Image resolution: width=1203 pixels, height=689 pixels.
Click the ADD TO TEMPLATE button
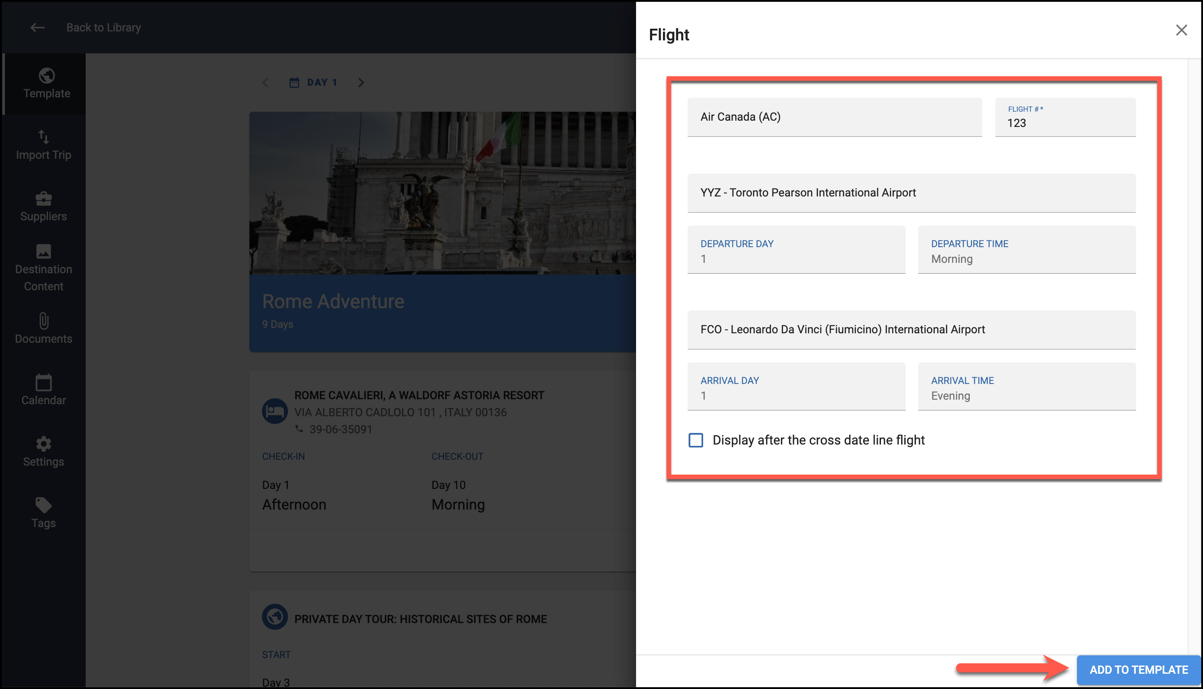point(1139,670)
